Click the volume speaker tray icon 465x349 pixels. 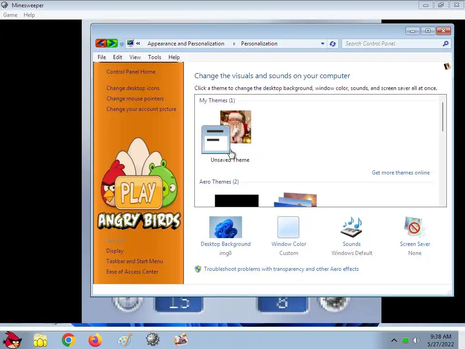pyautogui.click(x=416, y=340)
